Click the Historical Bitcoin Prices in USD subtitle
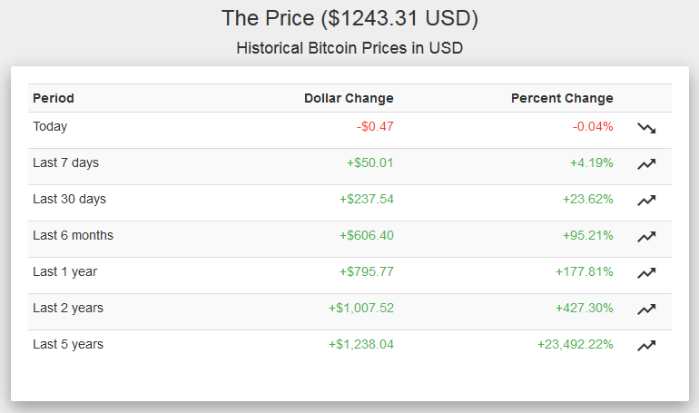The image size is (699, 413). [x=349, y=48]
